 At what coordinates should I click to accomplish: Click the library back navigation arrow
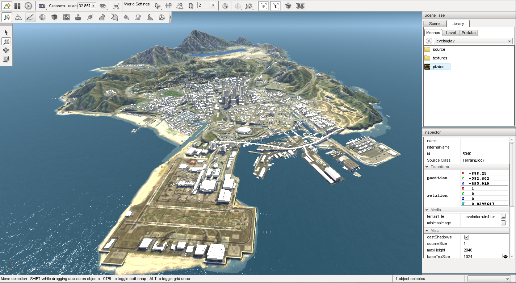tap(429, 41)
